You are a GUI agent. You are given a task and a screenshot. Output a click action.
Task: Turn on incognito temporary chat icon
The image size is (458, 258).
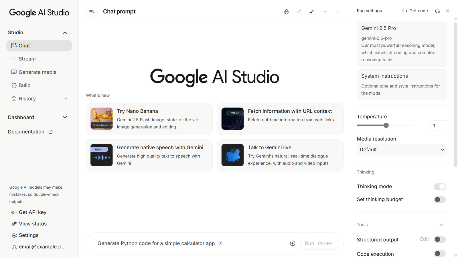tap(286, 12)
